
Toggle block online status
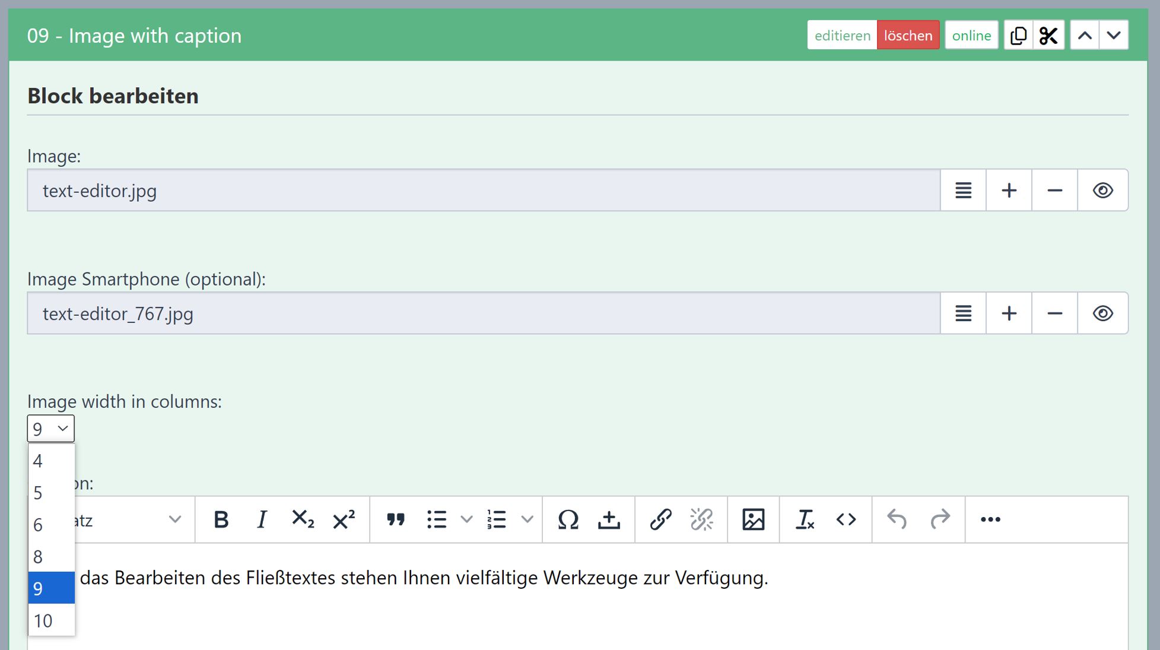click(971, 36)
